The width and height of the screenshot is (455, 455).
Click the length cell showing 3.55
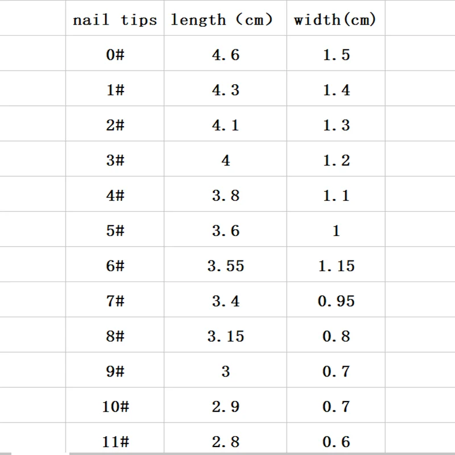pyautogui.click(x=225, y=264)
